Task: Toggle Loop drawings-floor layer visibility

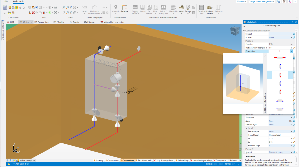Action: coord(163,160)
